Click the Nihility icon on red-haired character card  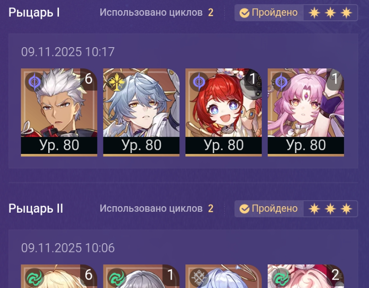pos(199,82)
